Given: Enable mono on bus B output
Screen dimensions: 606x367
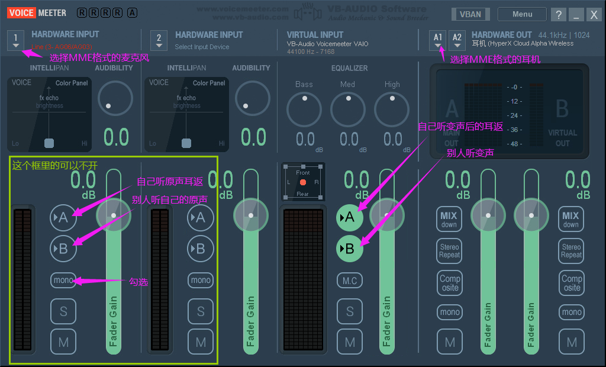Looking at the screenshot, I should (x=572, y=312).
